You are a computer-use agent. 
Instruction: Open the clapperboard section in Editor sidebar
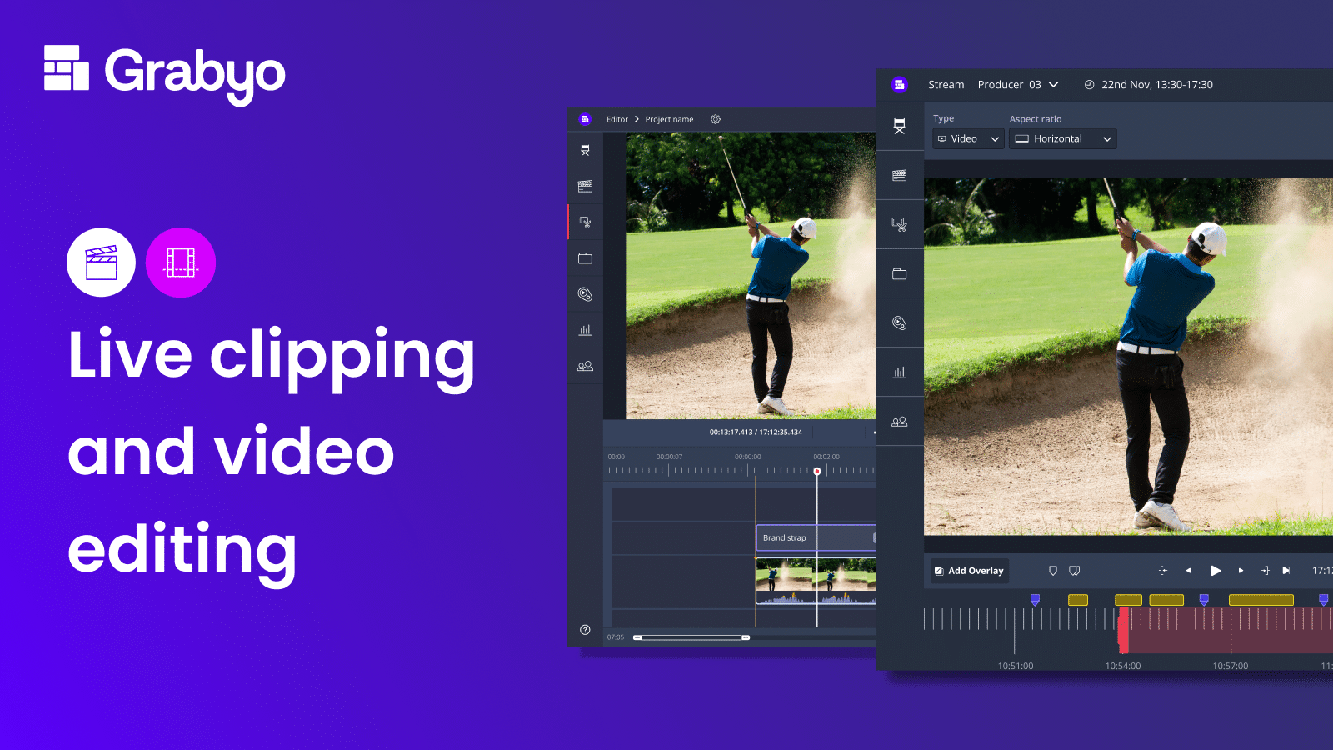(x=585, y=186)
